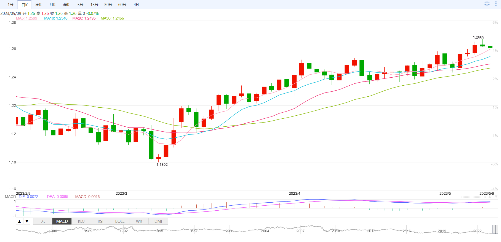Click the gray down triangle under 2023/5/9
Viewport: 501px width, 242px height.
(x=496, y=197)
